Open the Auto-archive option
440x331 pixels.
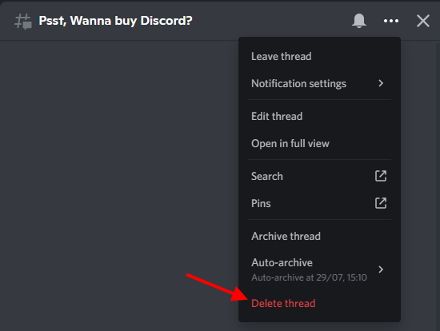coord(319,269)
